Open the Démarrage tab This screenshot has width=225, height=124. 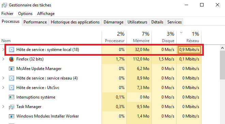(x=114, y=22)
